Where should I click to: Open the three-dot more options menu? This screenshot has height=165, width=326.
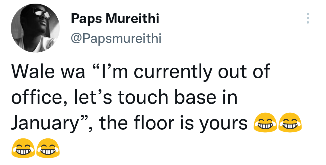(x=308, y=18)
